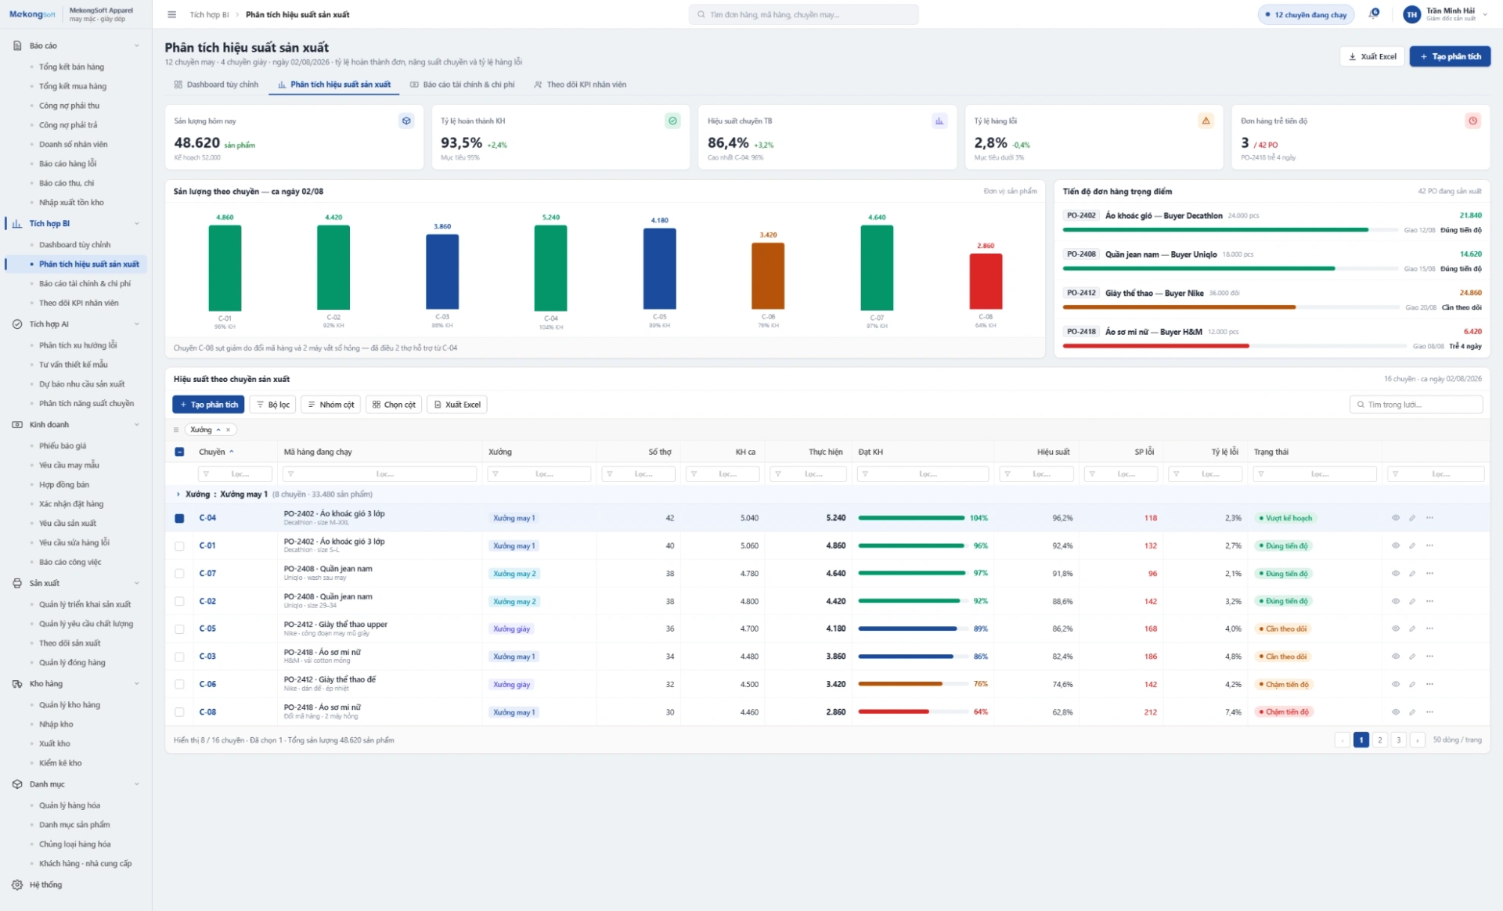Image resolution: width=1503 pixels, height=911 pixels.
Task: Check the C-02 row checkbox
Action: [x=179, y=602]
